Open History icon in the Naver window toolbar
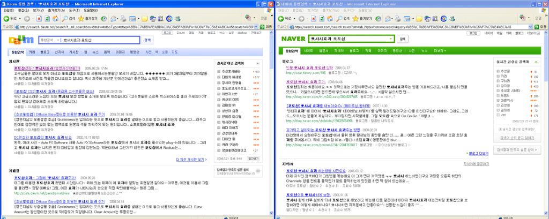The image size is (549, 219). point(378,19)
